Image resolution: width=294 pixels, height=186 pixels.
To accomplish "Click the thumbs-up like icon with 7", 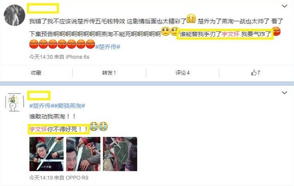I will [256, 73].
